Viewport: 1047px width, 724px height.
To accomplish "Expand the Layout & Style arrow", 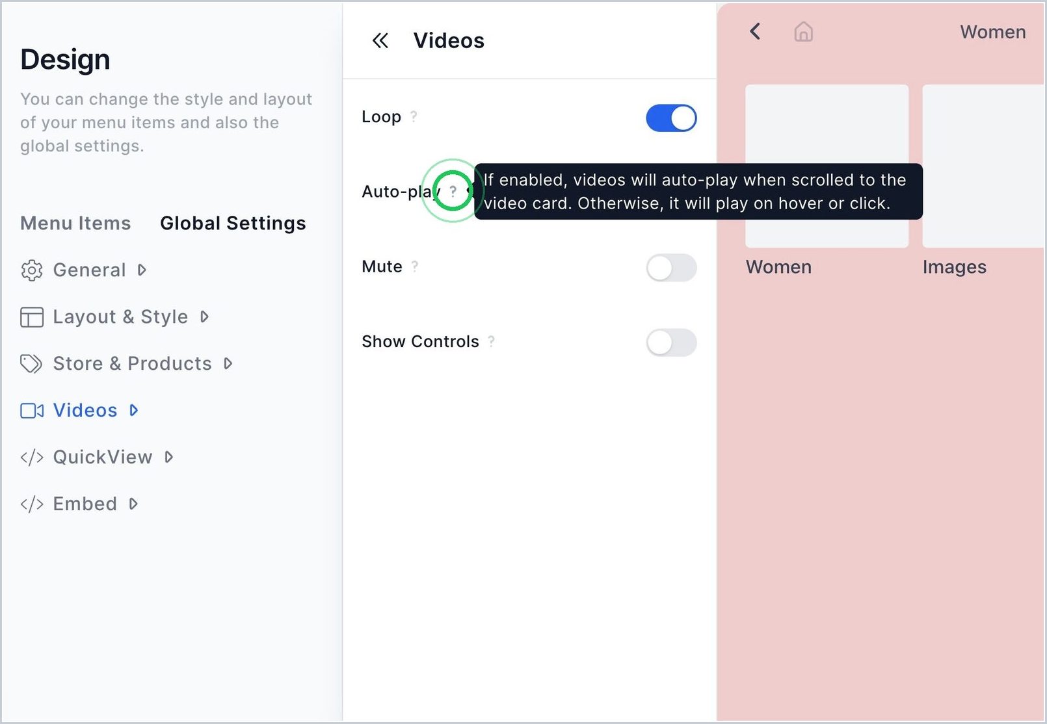I will [x=204, y=317].
